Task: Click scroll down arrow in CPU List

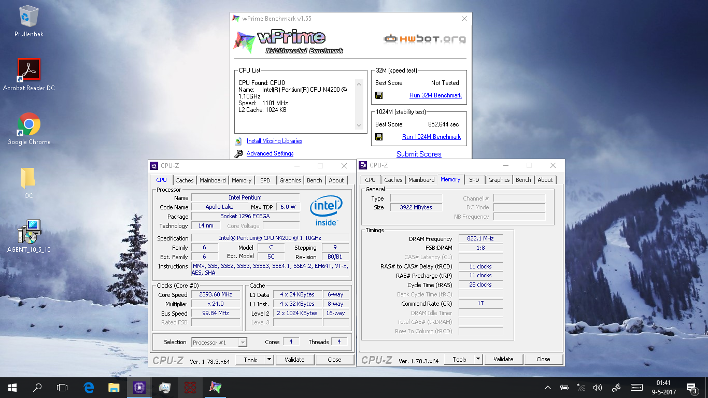Action: tap(359, 125)
